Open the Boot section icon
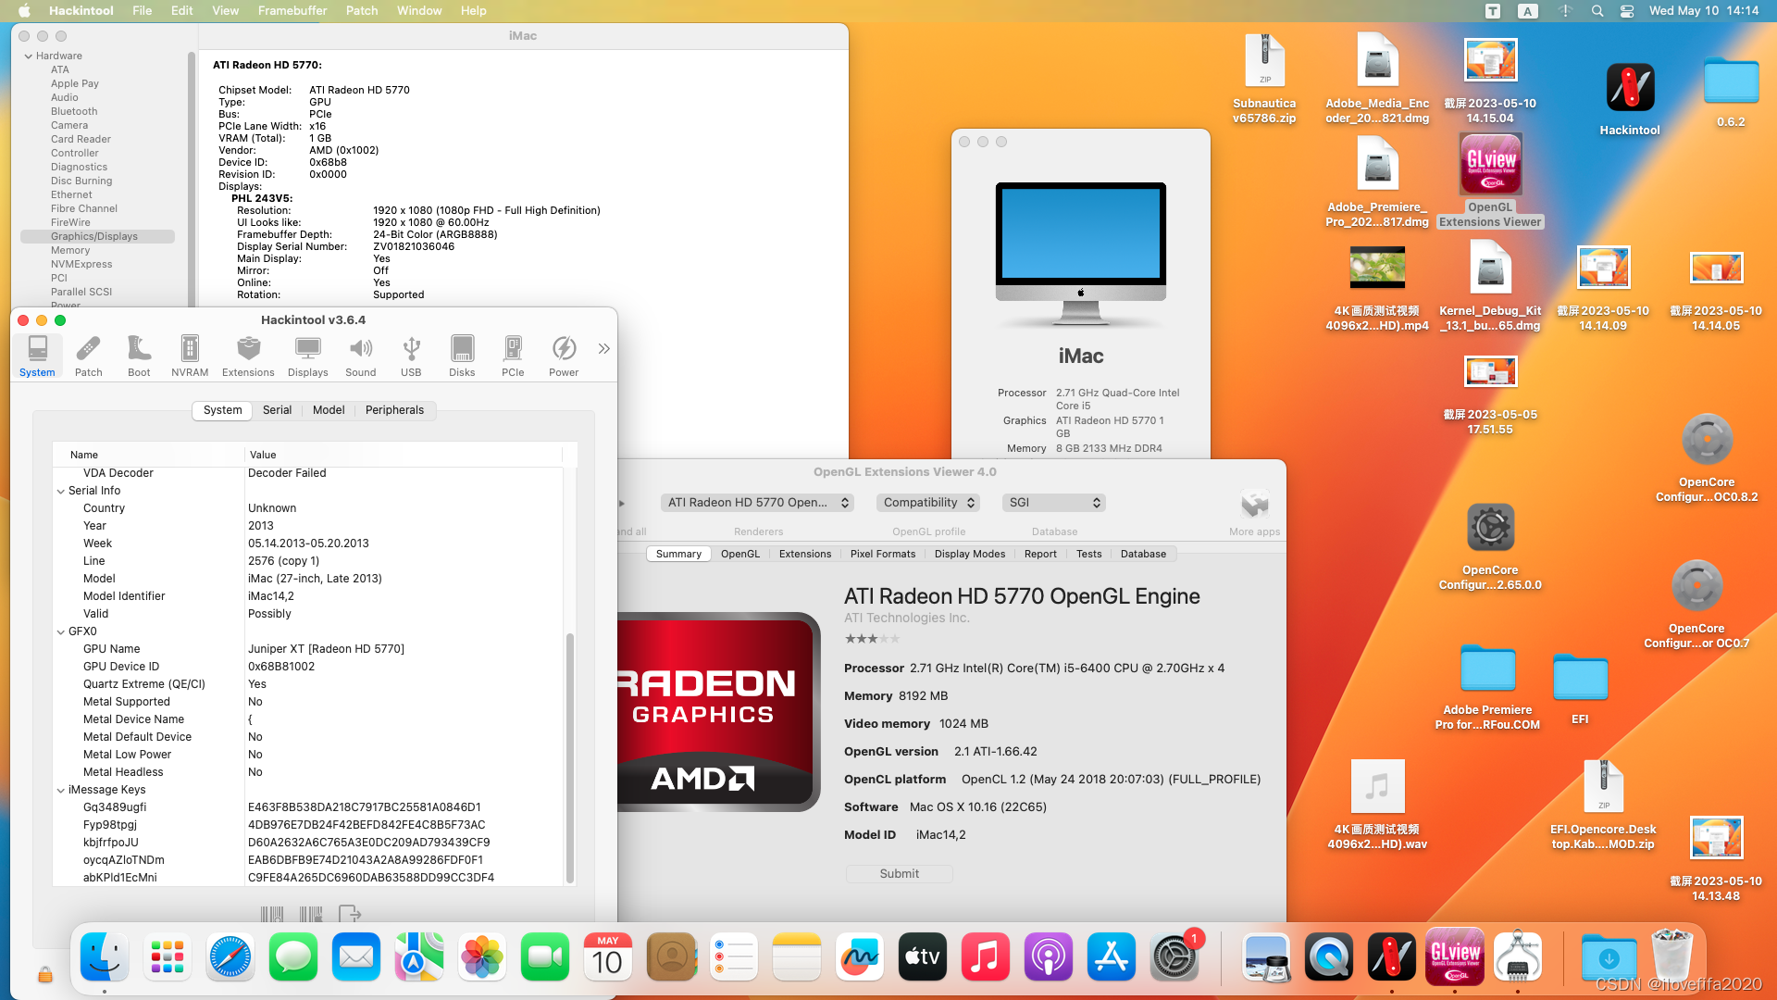The height and width of the screenshot is (1000, 1777). click(x=139, y=356)
